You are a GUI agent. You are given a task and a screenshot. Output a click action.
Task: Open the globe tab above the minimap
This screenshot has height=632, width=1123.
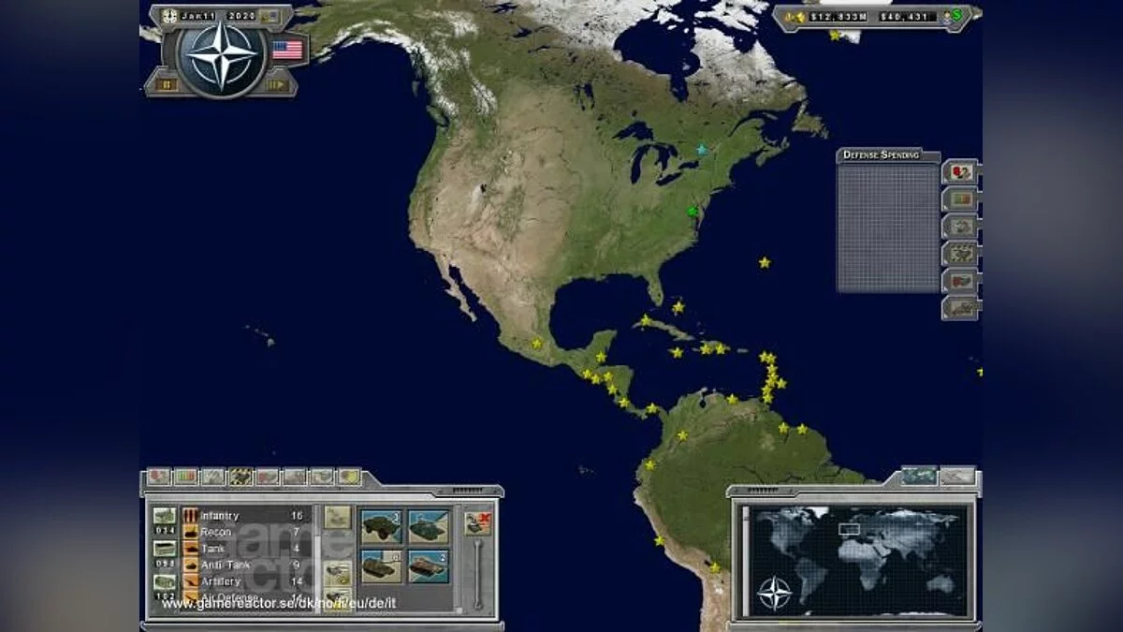(x=919, y=476)
